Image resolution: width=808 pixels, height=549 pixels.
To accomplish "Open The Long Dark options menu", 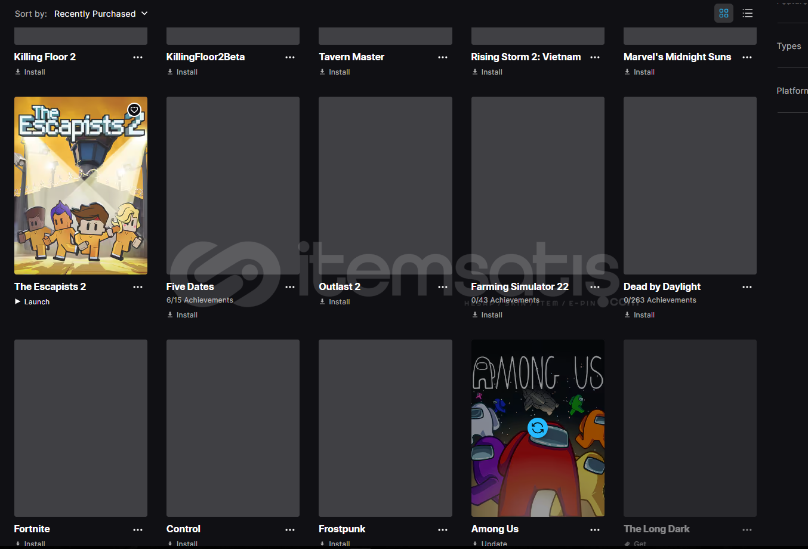I will 747,530.
